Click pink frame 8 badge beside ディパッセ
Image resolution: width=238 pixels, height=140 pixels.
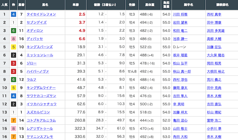[13, 39]
